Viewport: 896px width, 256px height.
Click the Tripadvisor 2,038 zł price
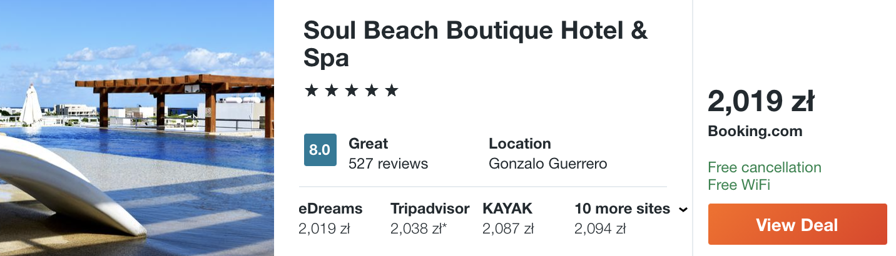419,229
